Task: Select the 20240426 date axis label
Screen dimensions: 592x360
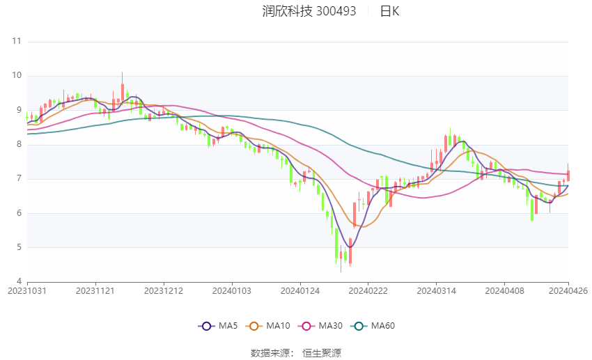Action: coord(568,290)
